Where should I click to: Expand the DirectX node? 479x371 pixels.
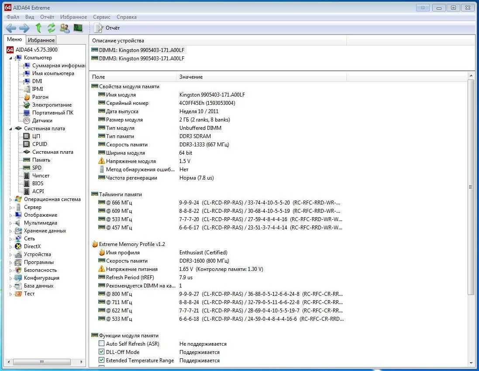pyautogui.click(x=10, y=247)
